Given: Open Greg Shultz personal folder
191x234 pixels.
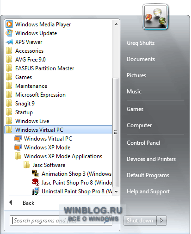Looking at the screenshot, I should point(141,43).
